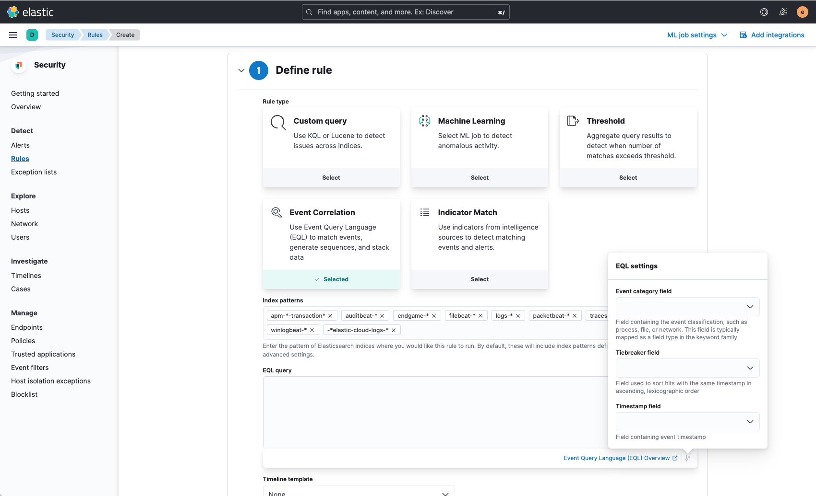Image resolution: width=816 pixels, height=496 pixels.
Task: Select the Indicator Match rule type
Action: coord(480,279)
